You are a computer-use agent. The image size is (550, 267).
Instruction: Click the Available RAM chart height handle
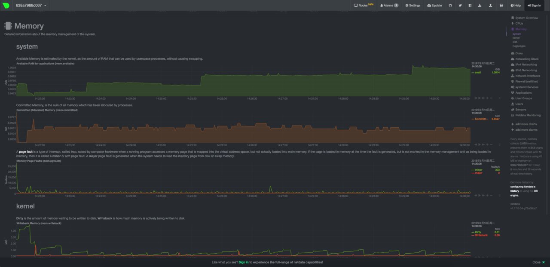(499, 98)
